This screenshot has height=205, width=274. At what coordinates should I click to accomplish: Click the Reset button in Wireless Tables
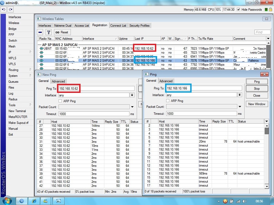pyautogui.click(x=62, y=32)
